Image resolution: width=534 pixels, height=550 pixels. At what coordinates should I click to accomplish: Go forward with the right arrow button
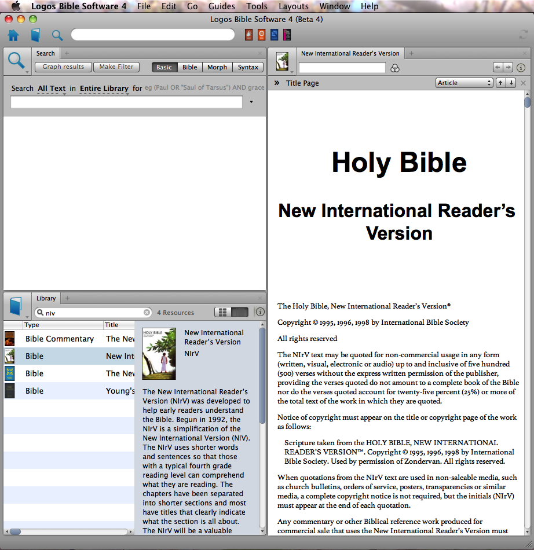pyautogui.click(x=508, y=67)
